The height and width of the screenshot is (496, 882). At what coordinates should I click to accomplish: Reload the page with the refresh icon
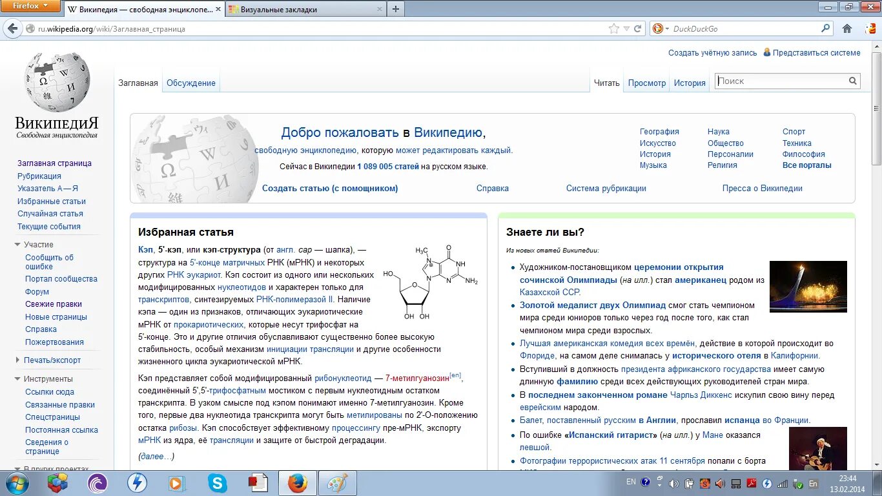point(638,28)
